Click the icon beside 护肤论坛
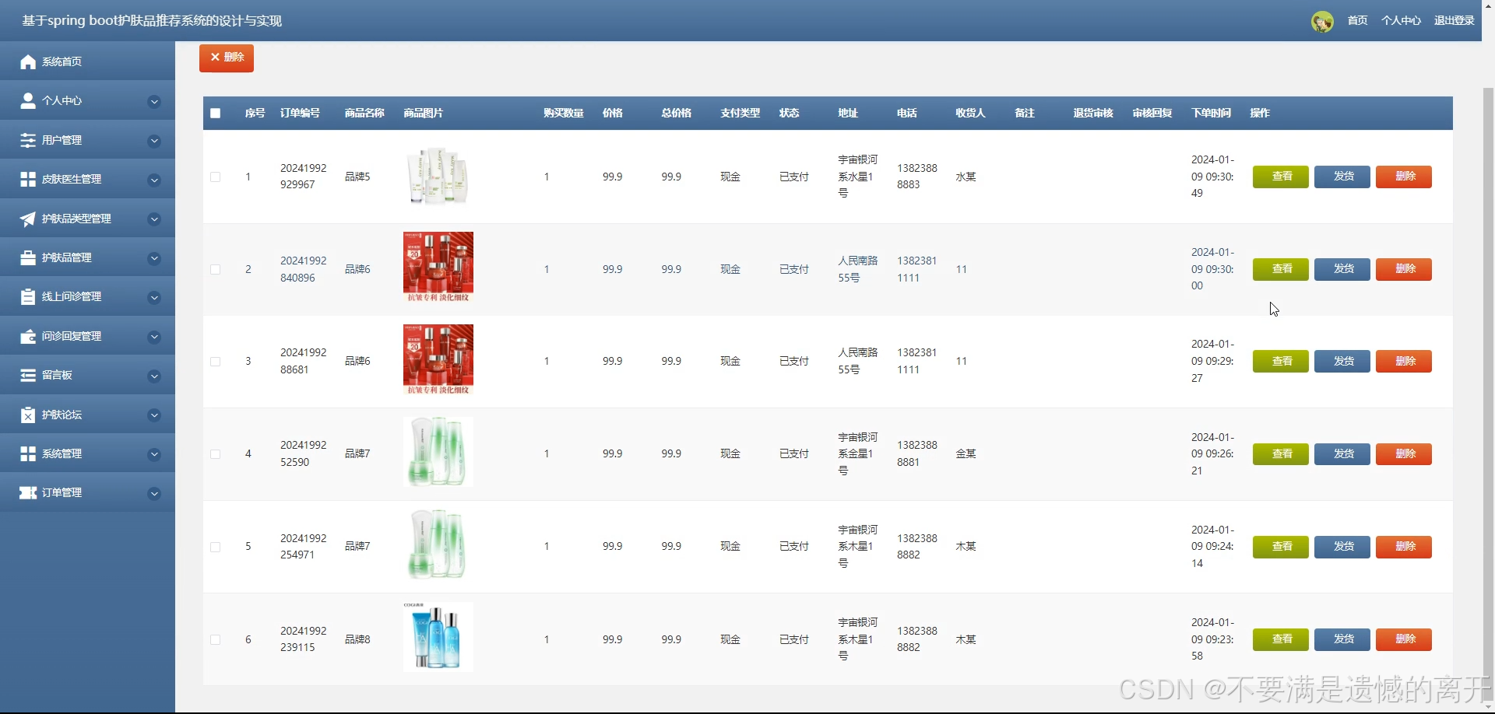 (28, 415)
